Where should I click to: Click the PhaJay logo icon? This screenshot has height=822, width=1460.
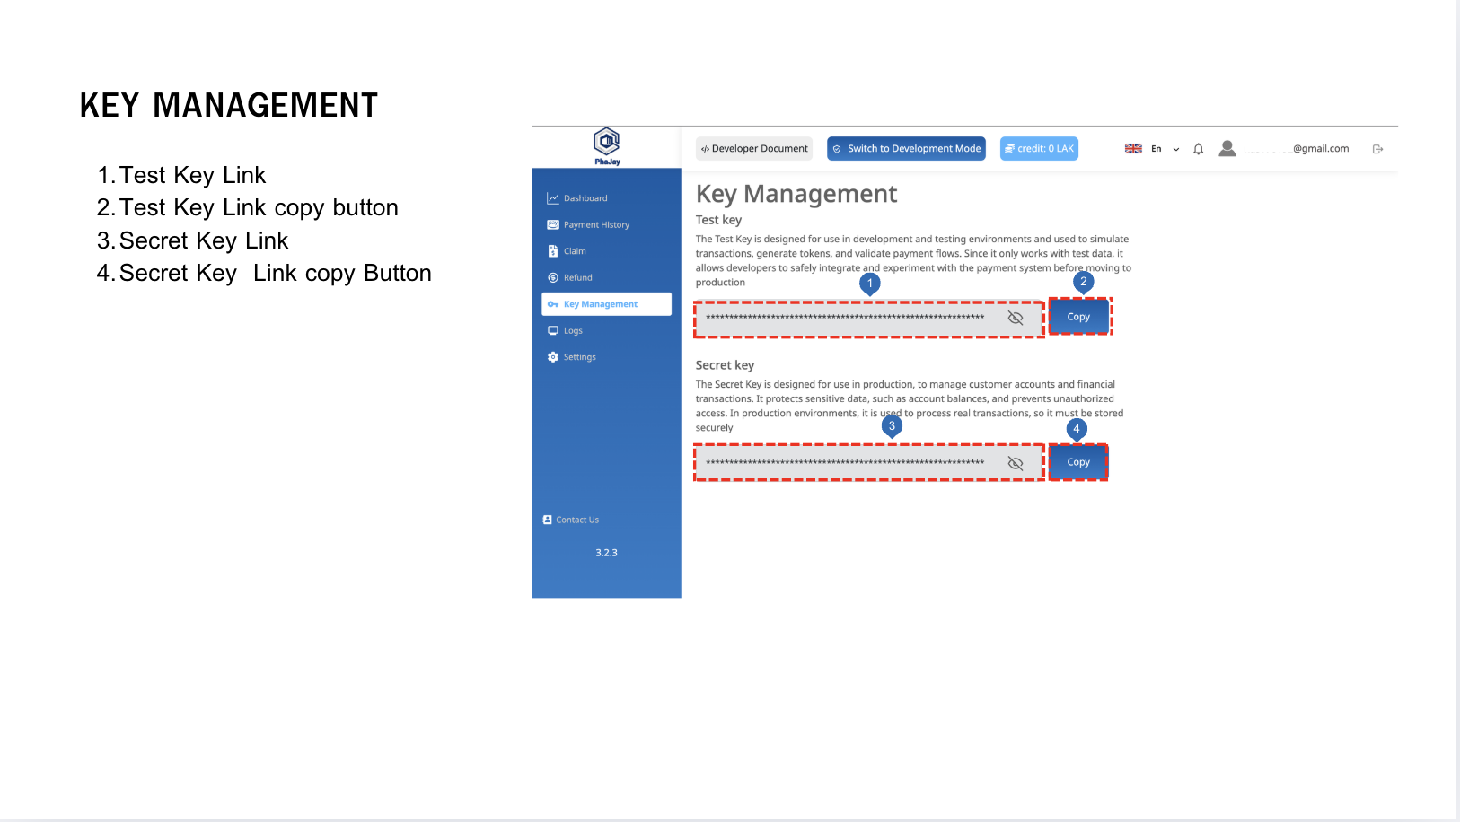[607, 143]
